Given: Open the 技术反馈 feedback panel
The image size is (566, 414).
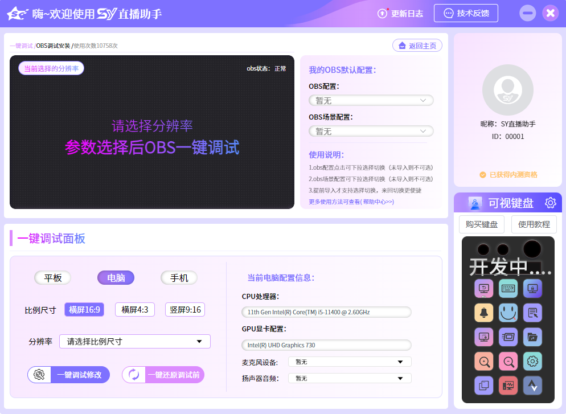Looking at the screenshot, I should pos(466,12).
